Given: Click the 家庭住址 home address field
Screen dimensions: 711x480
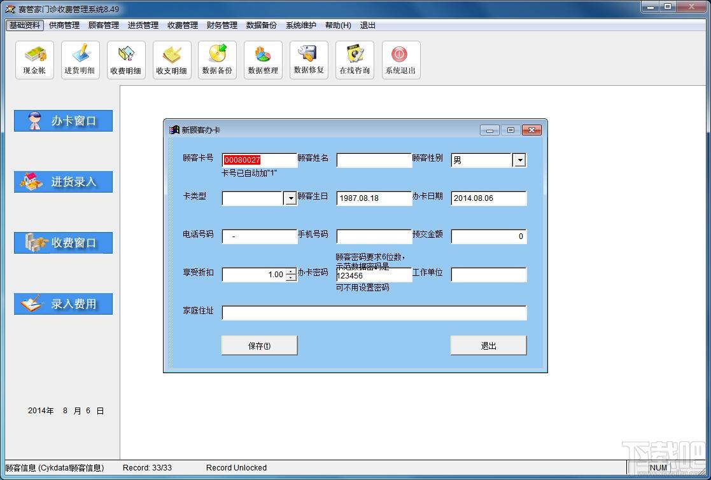Looking at the screenshot, I should click(x=374, y=313).
